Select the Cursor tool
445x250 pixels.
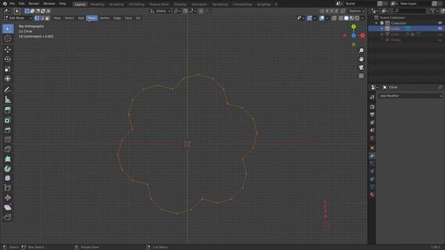[8, 39]
